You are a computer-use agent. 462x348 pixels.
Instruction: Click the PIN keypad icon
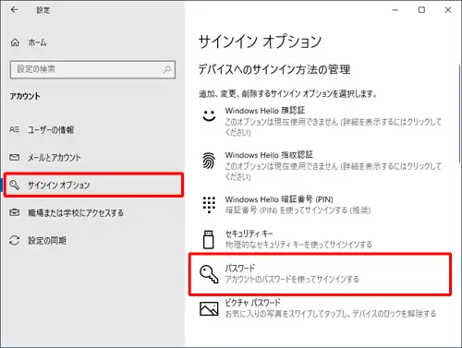coord(209,205)
